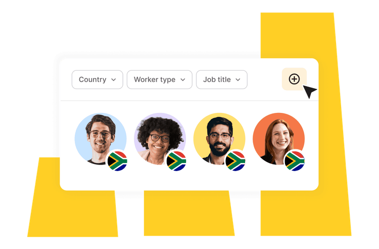
Task: Click South Africa flag badge on lavender avatar
Action: coord(176,161)
